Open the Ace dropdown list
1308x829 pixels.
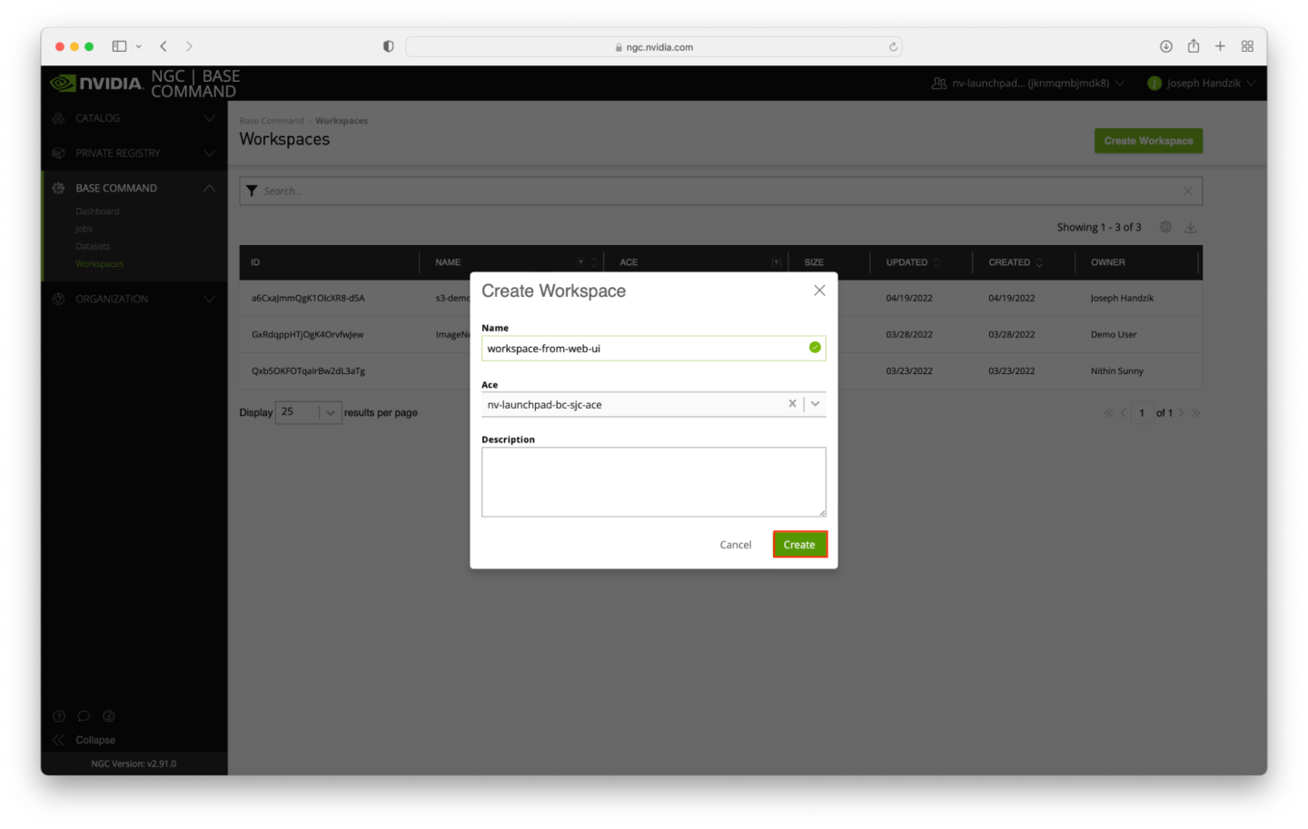pos(816,404)
